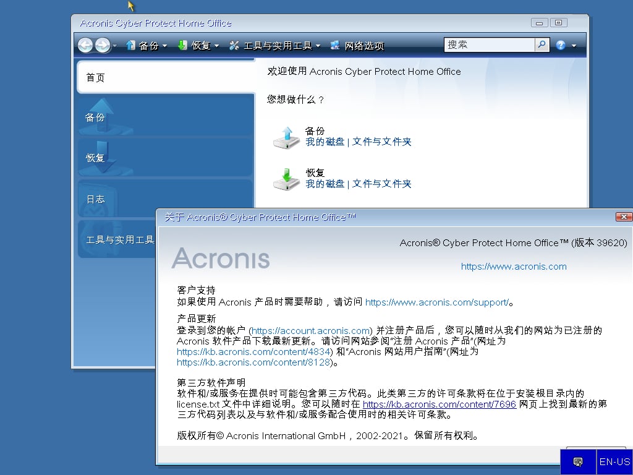Screen dimensions: 633x475
Task: Expand the 备份 toolbar dropdown arrow
Action: coord(164,45)
